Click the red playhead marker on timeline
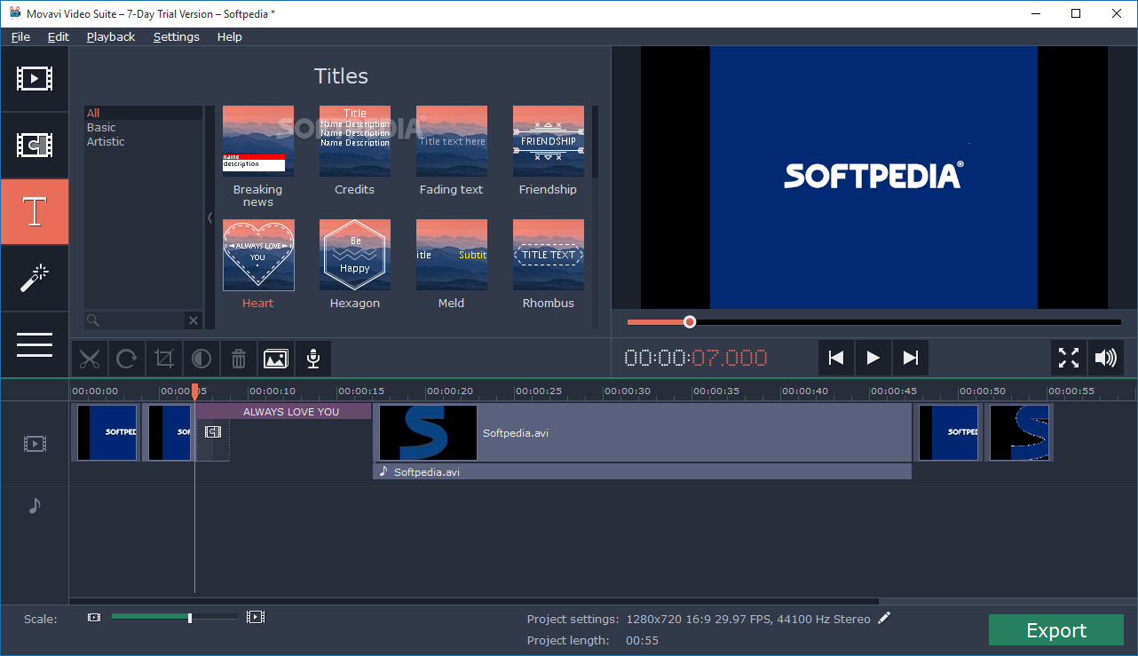 tap(195, 391)
